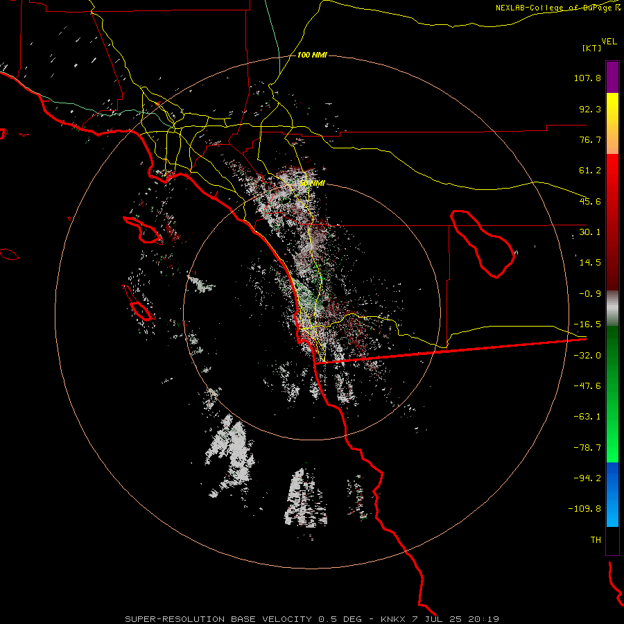Click the Super-Resolution Base Velocity caption text
Image resolution: width=624 pixels, height=624 pixels.
tap(312, 619)
